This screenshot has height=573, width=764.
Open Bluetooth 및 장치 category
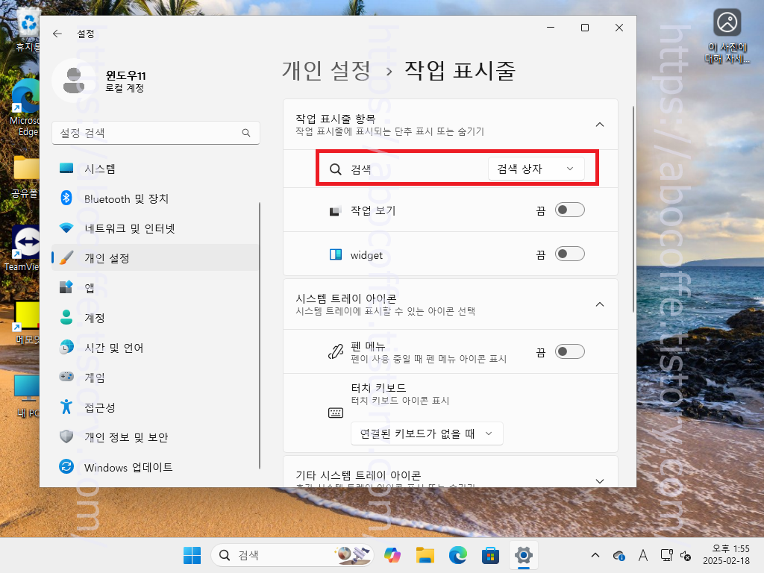[155, 198]
